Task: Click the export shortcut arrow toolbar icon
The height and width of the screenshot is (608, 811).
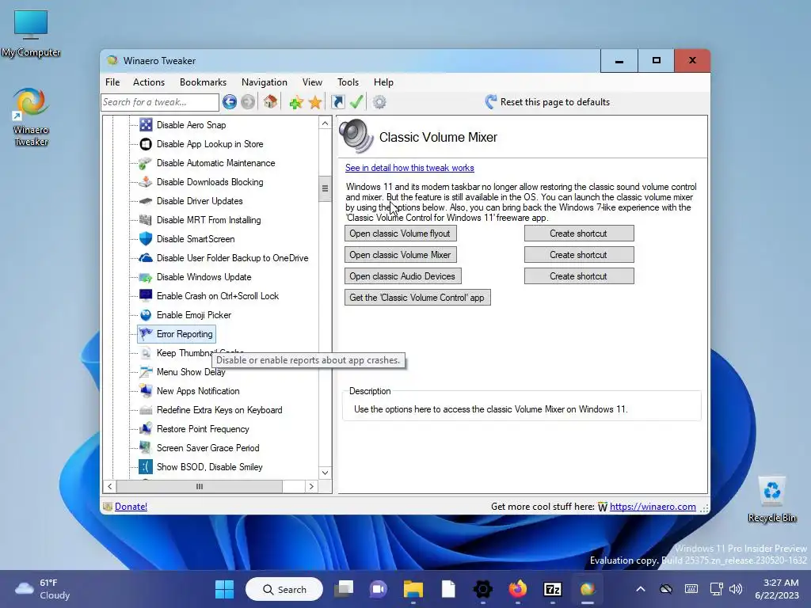Action: (x=337, y=102)
